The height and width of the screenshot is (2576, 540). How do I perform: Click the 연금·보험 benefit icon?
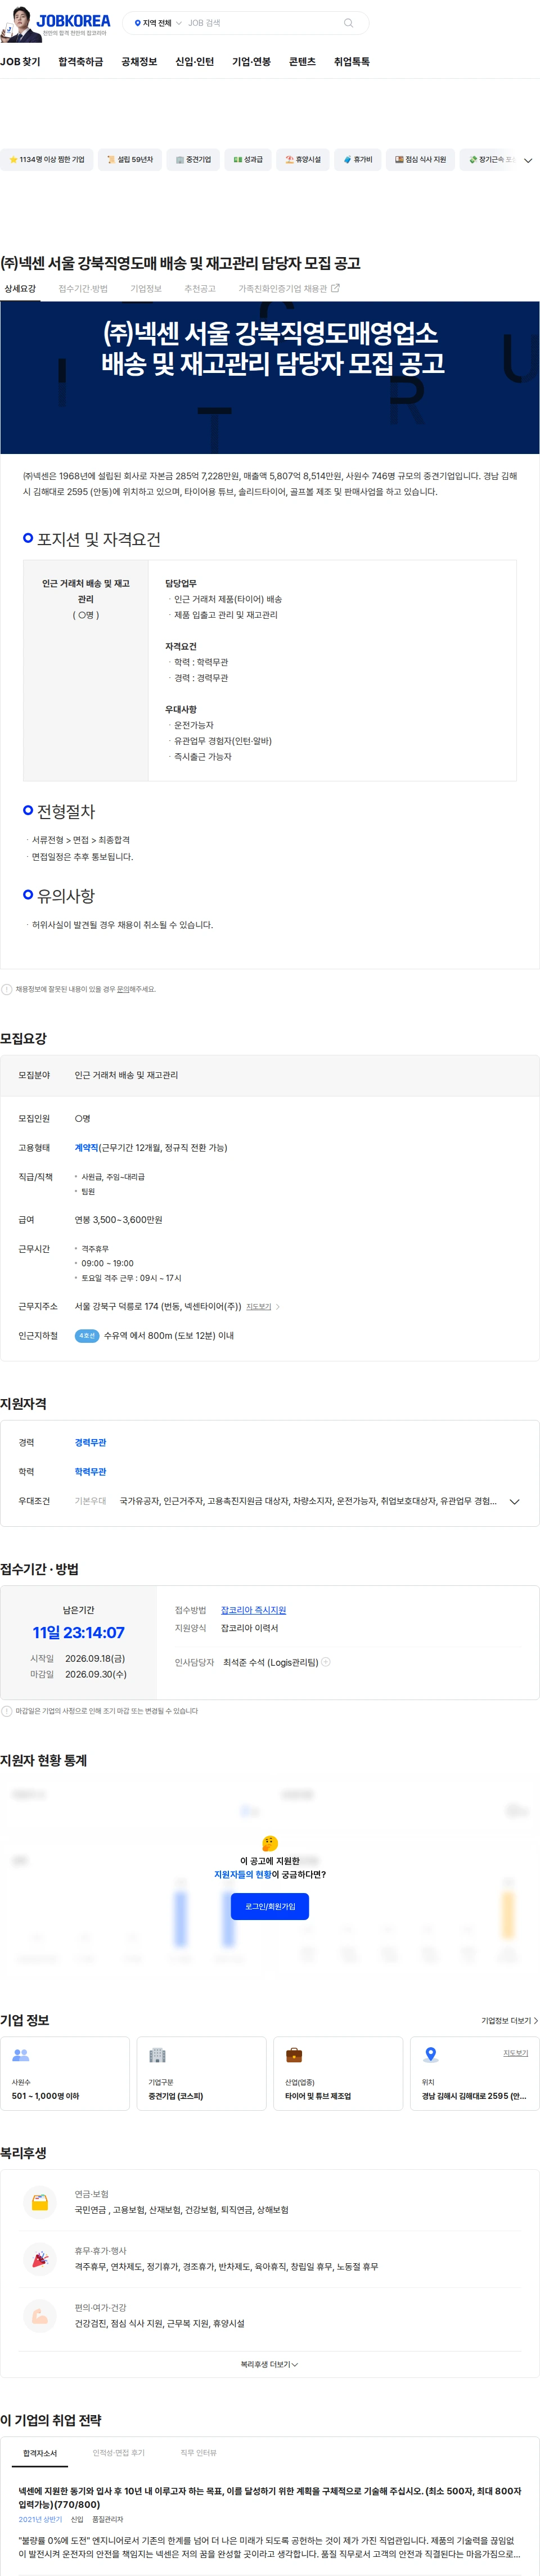(40, 2202)
